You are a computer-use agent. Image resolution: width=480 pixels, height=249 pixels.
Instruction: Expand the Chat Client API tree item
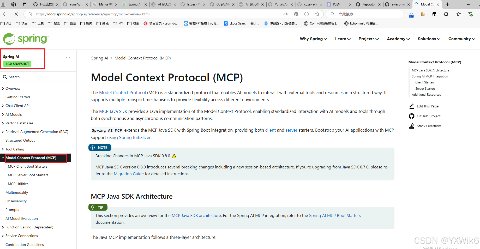click(3, 106)
